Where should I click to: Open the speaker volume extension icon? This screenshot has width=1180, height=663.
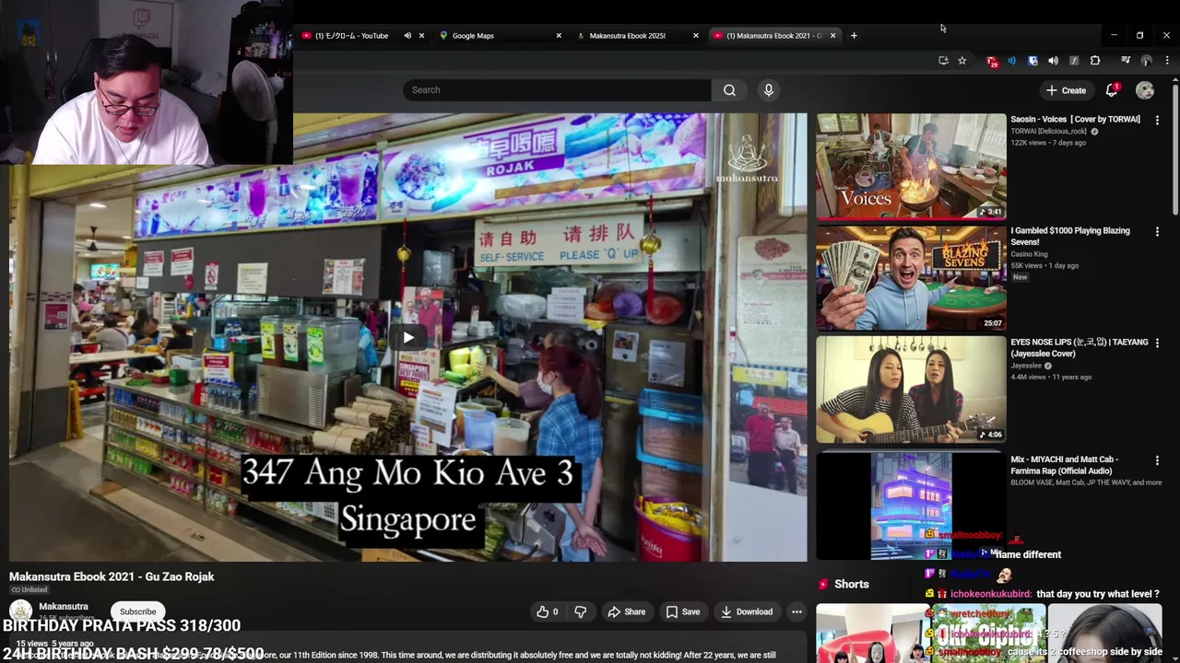tap(1053, 61)
